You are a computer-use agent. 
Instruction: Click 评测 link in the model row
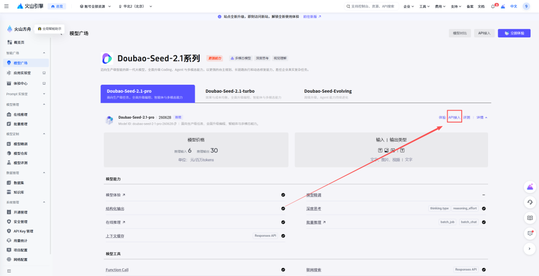point(467,118)
